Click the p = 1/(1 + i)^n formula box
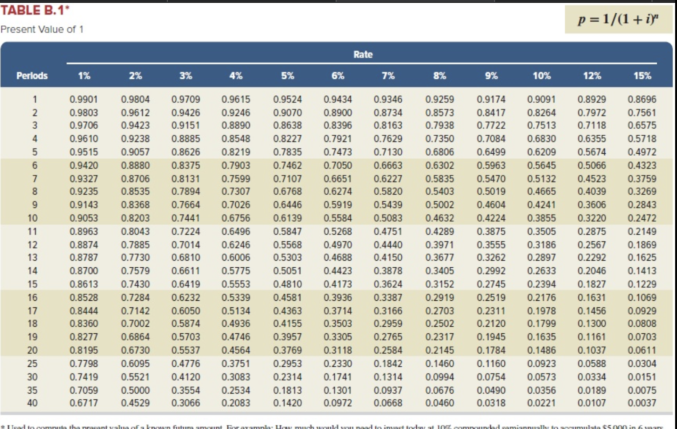 click(619, 19)
